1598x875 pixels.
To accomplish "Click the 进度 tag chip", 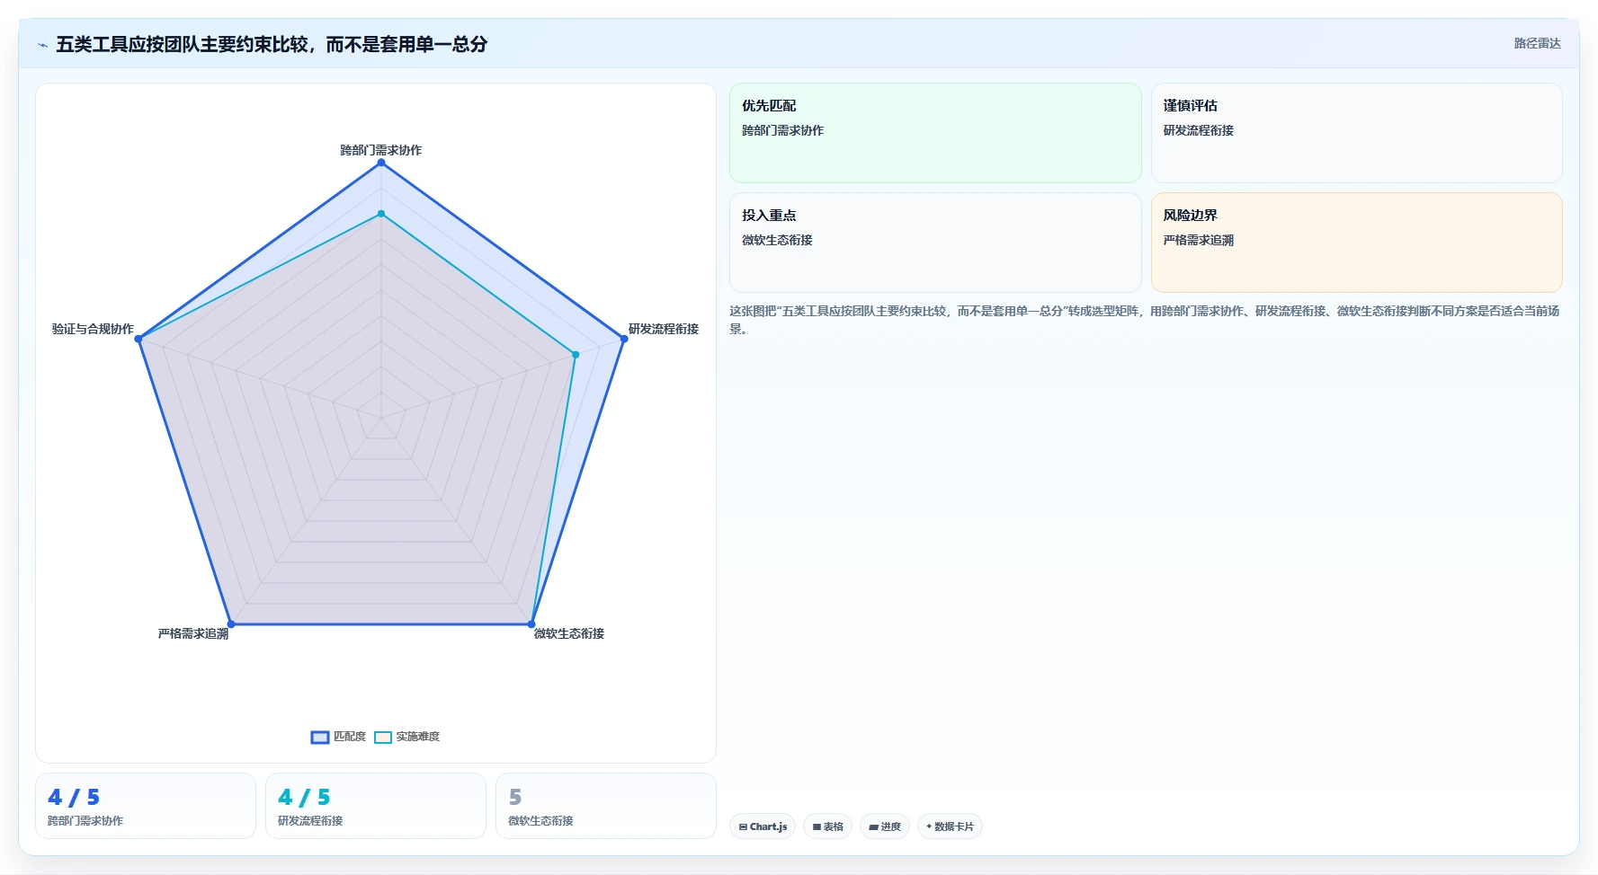I will tap(885, 826).
